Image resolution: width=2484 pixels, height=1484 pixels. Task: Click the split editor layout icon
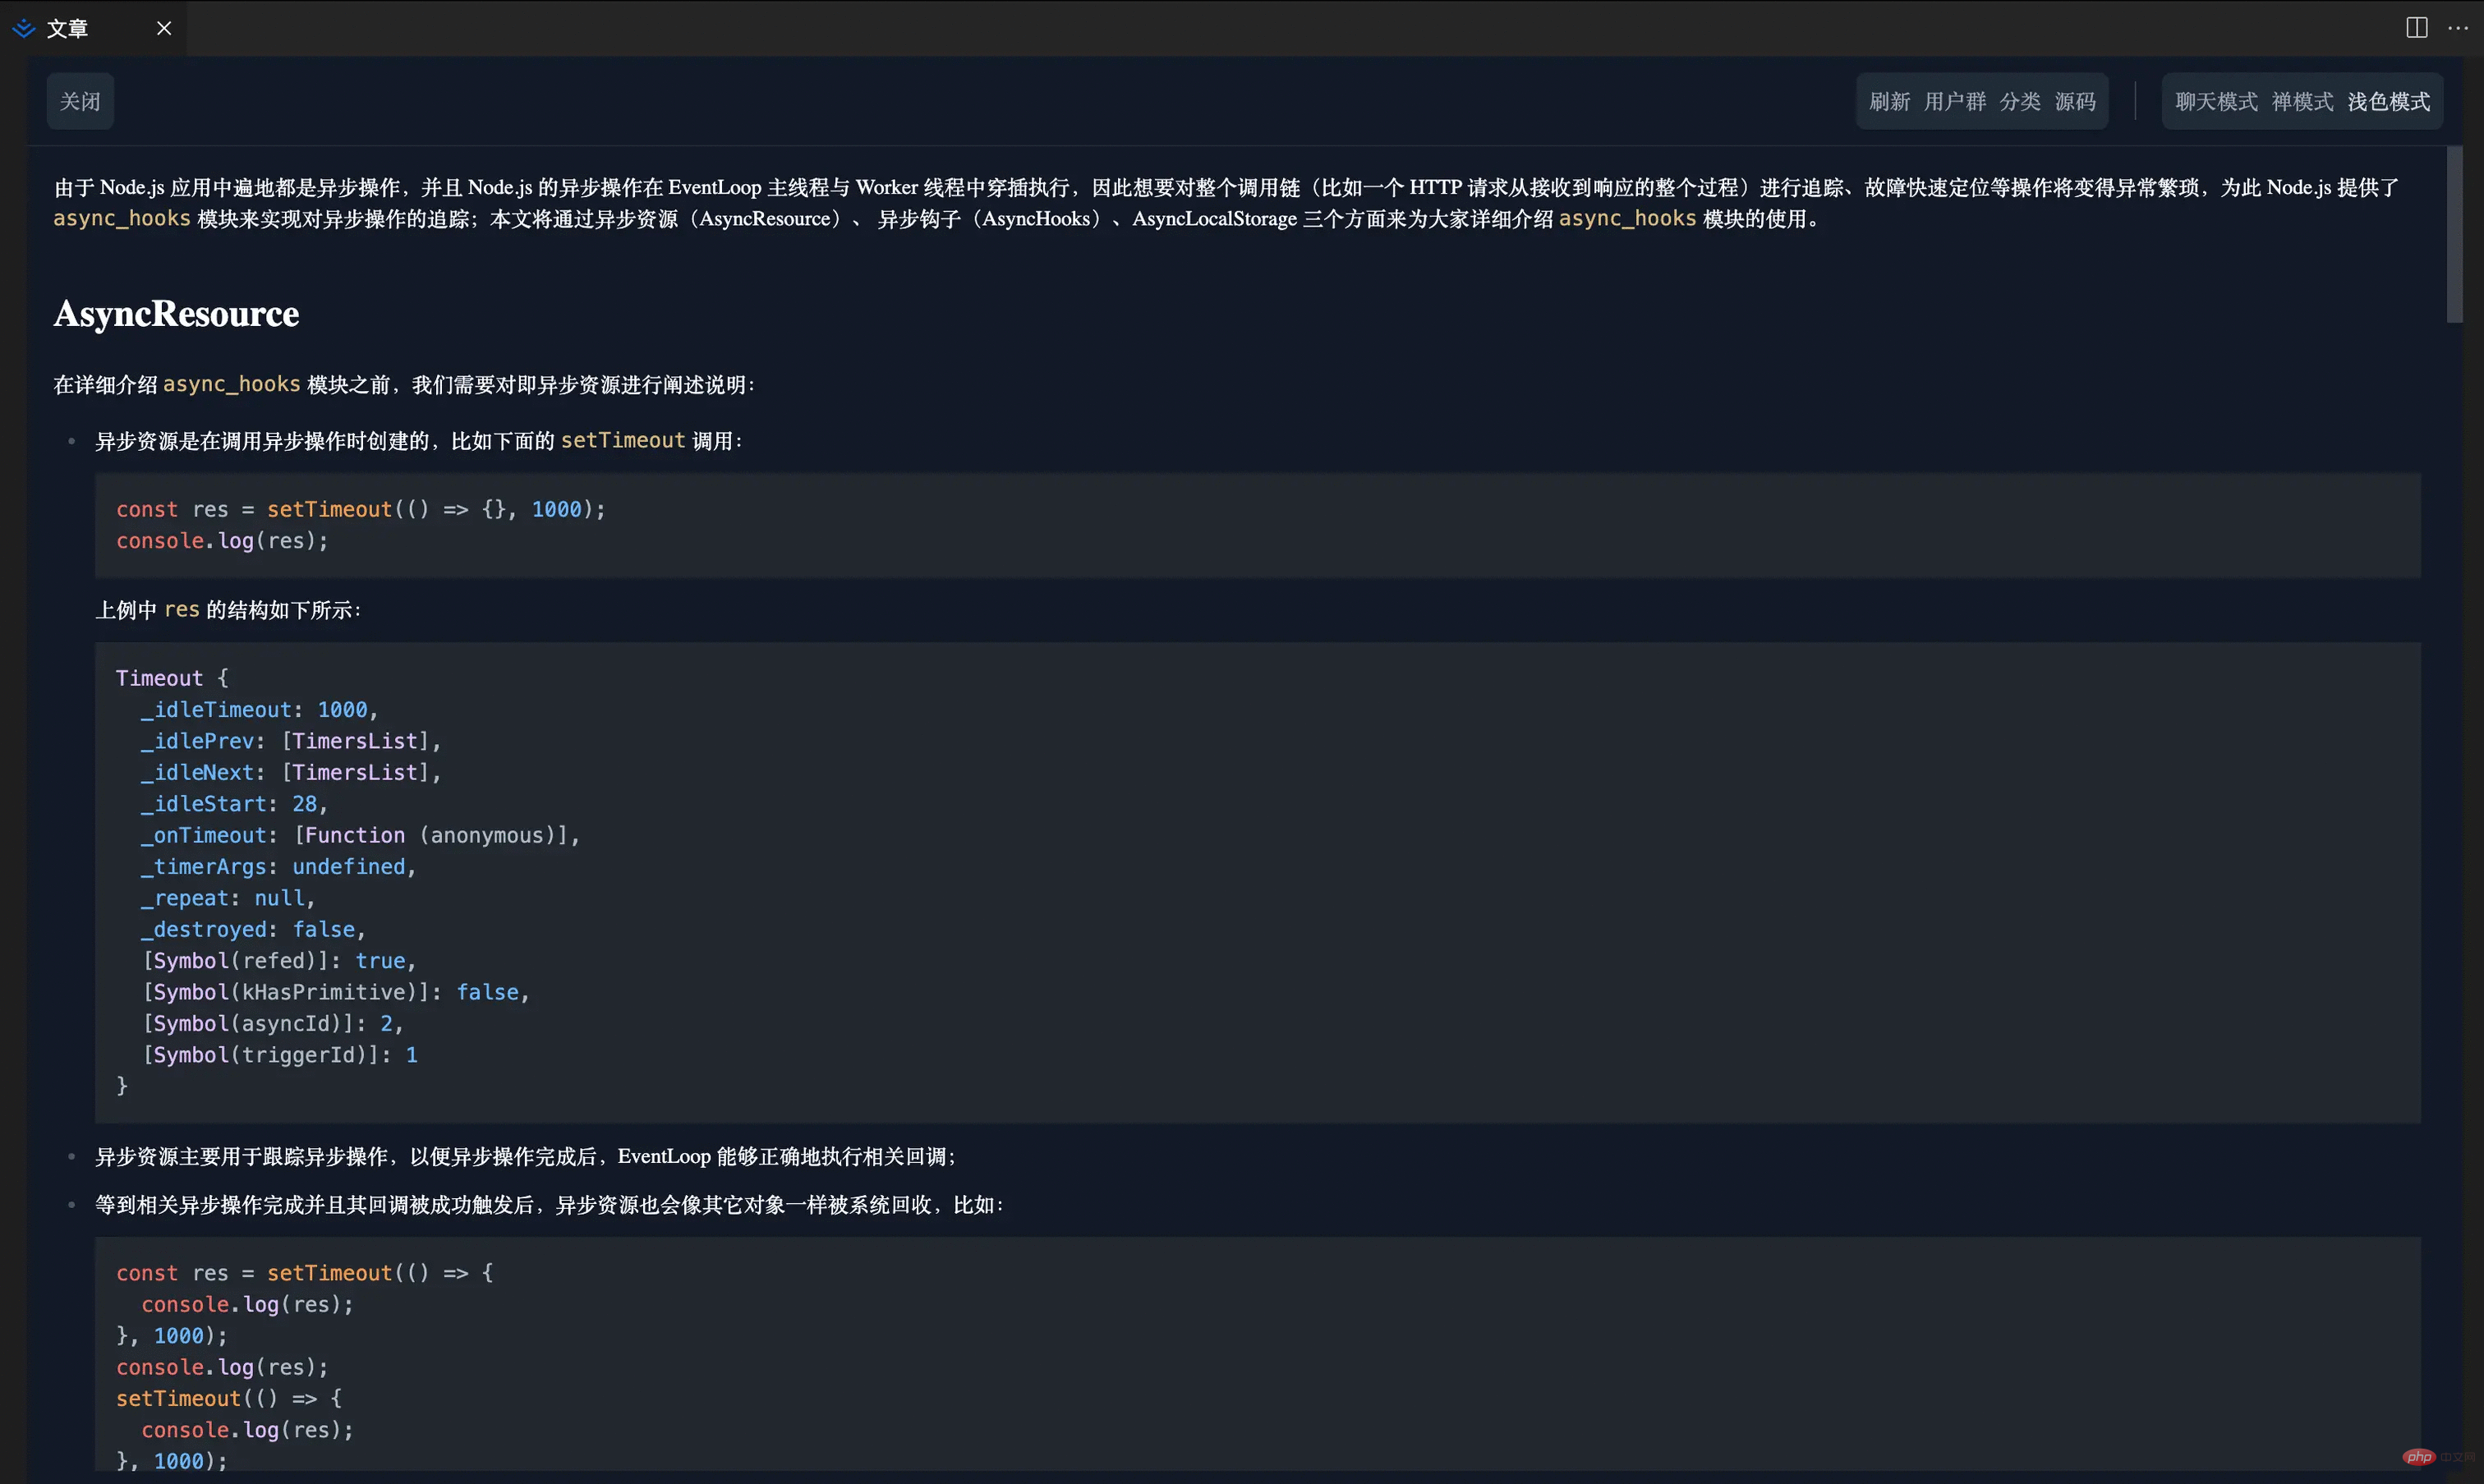(x=2416, y=28)
